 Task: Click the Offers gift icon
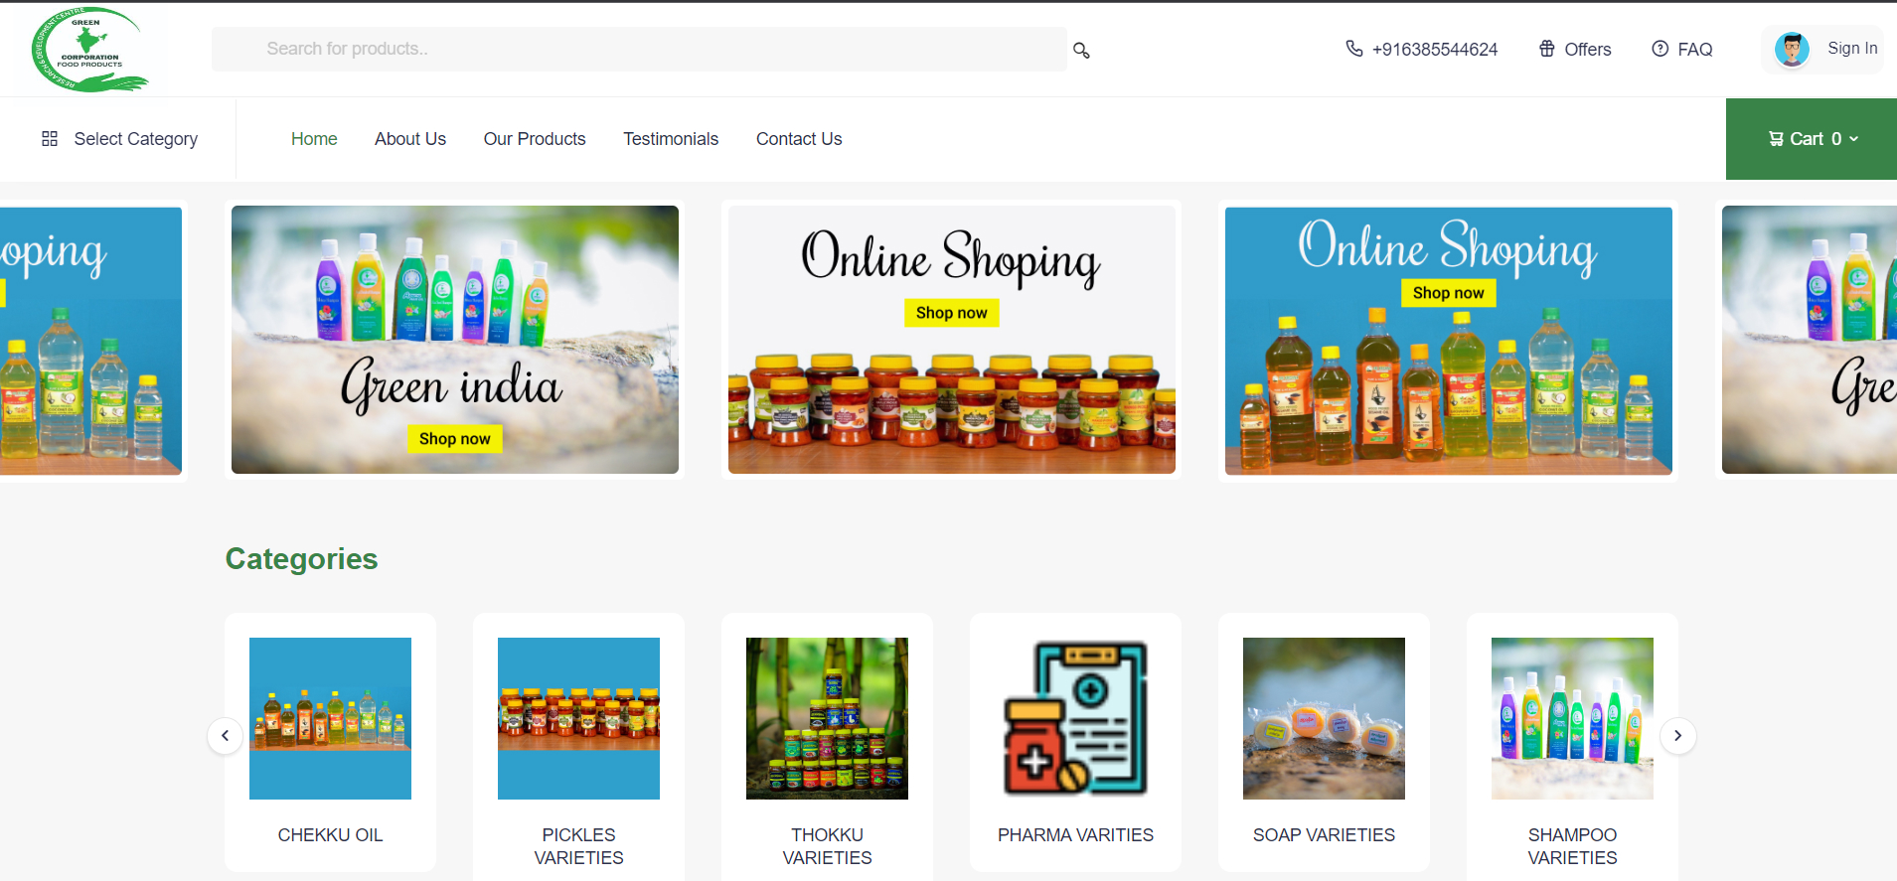pos(1547,49)
